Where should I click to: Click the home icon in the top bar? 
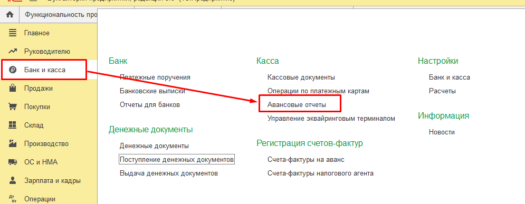click(x=10, y=15)
